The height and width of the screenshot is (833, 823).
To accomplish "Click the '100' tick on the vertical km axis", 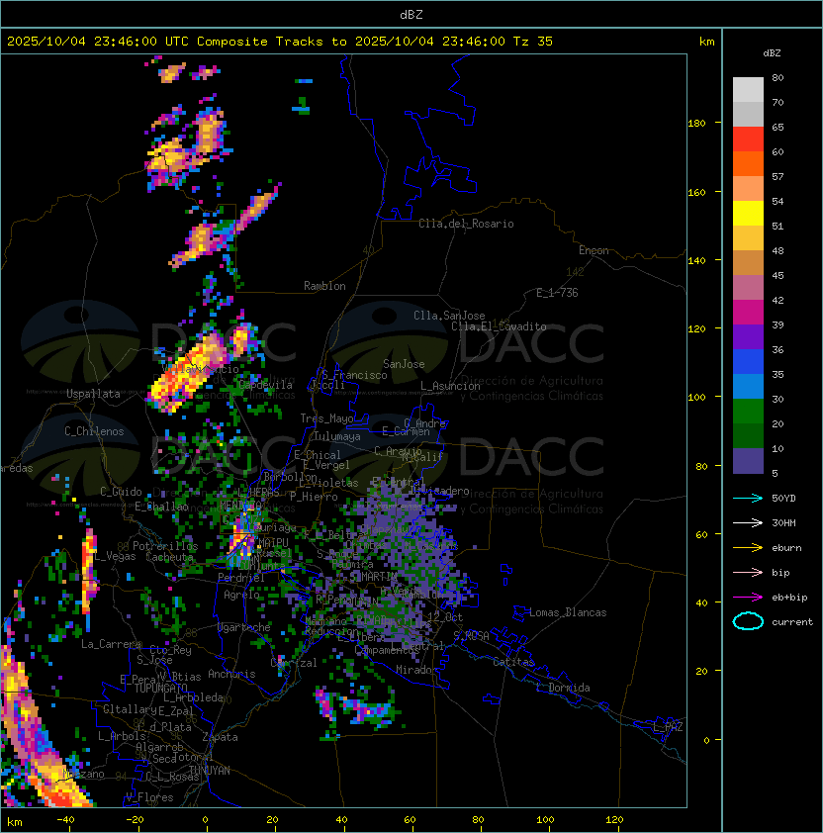I will click(x=696, y=397).
